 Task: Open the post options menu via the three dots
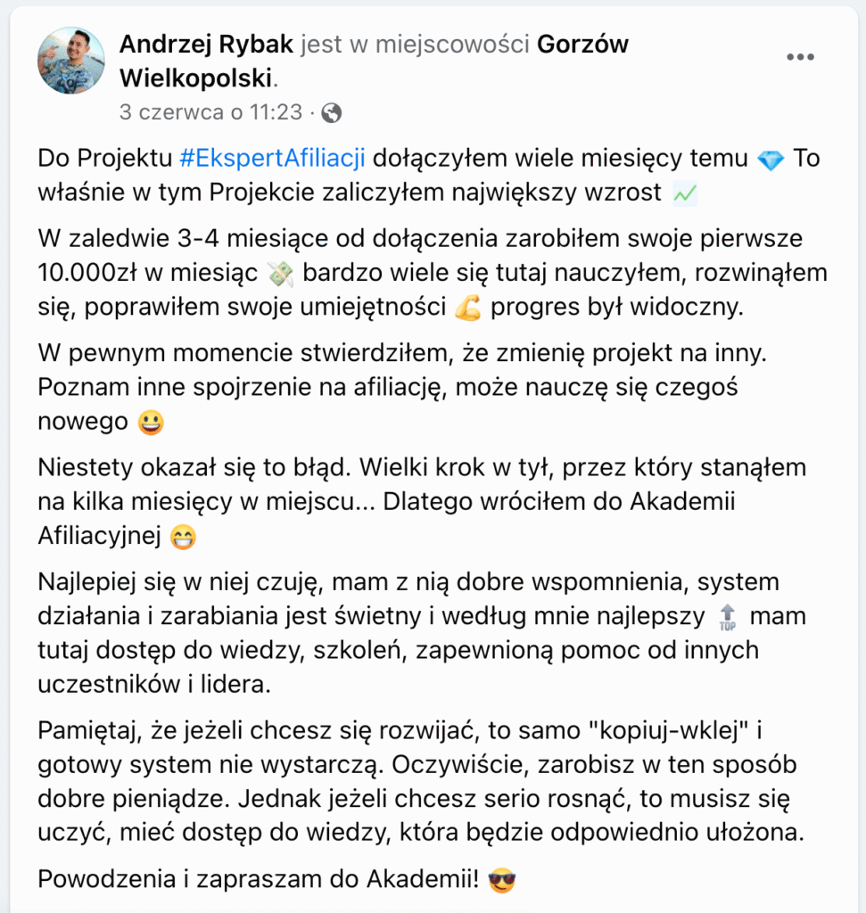tap(800, 55)
